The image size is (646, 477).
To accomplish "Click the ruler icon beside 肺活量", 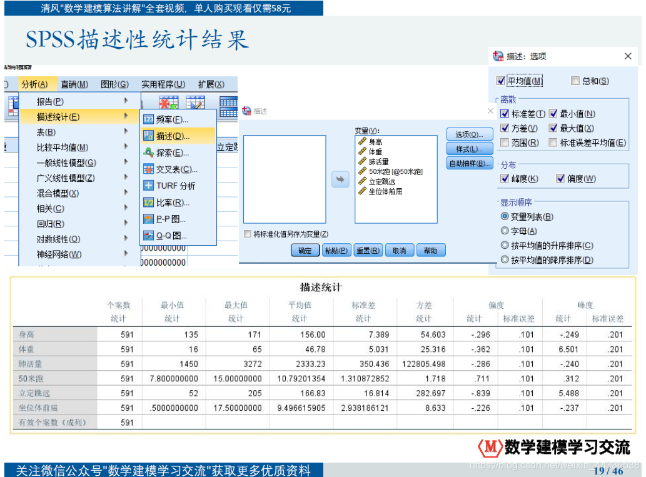I will tap(362, 161).
